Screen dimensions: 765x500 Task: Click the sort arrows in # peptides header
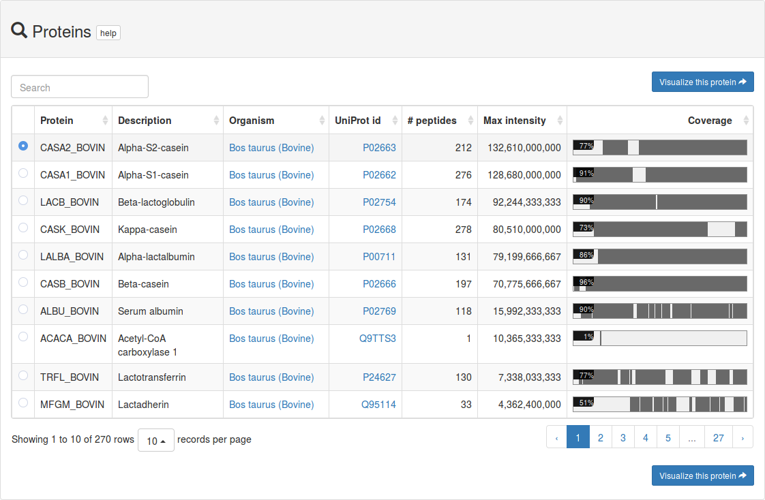470,121
